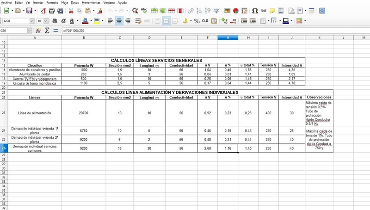Save the document with floppy icon
The width and height of the screenshot is (370, 210).
(29, 11)
